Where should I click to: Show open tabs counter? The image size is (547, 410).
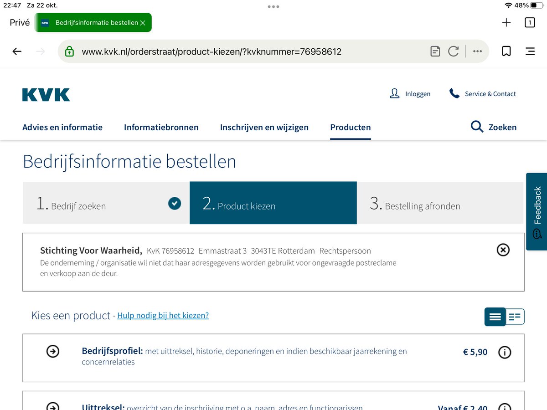pyautogui.click(x=530, y=22)
